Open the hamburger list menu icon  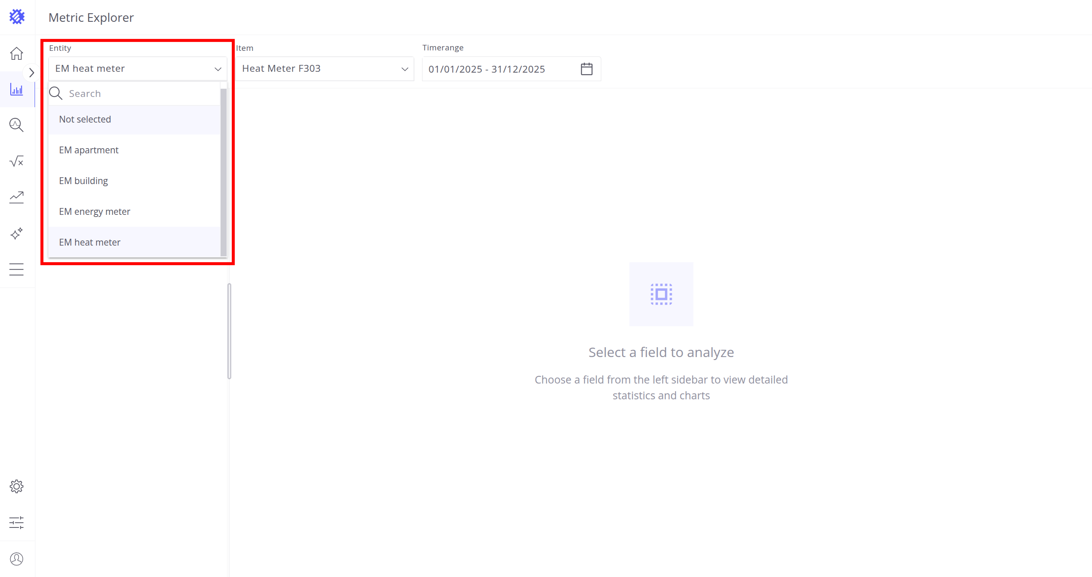[x=17, y=269]
